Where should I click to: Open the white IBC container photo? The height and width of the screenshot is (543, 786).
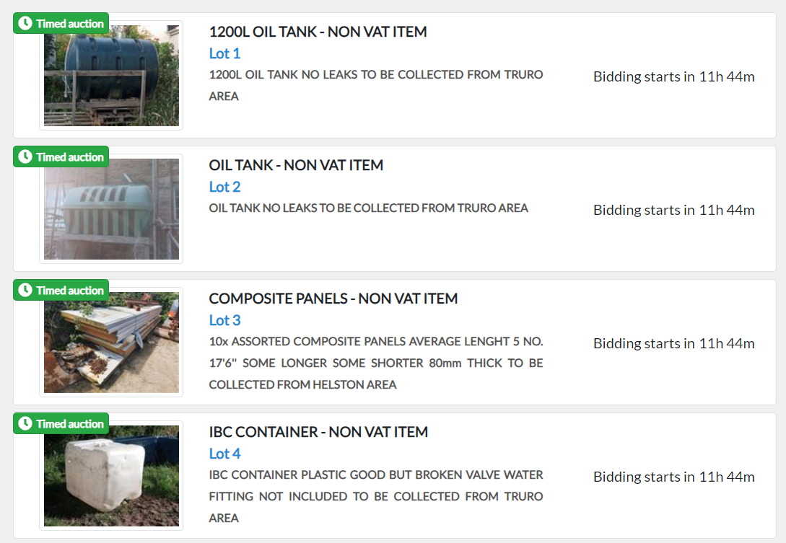point(111,475)
